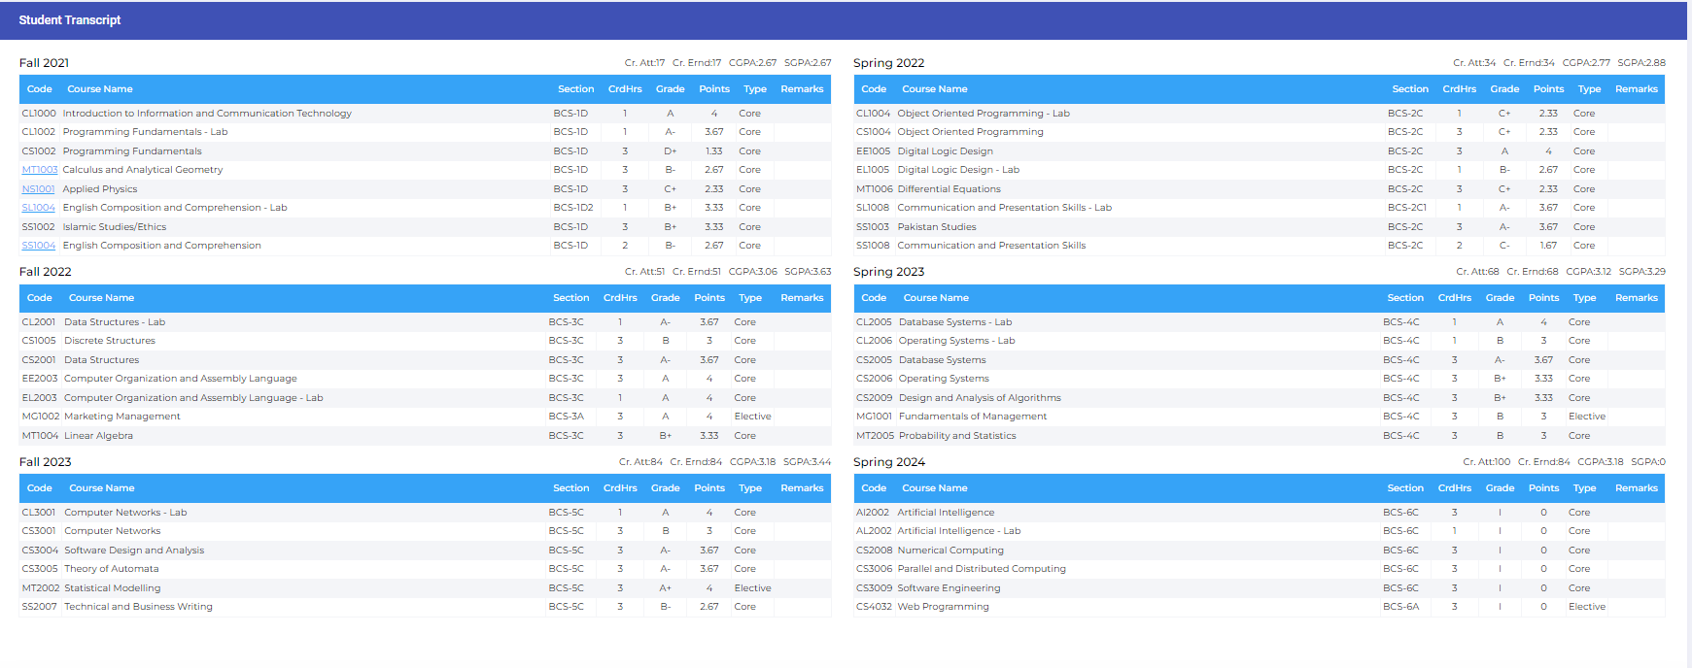
Task: Click Remarks column header in Spring 2024 table
Action: pos(1636,488)
